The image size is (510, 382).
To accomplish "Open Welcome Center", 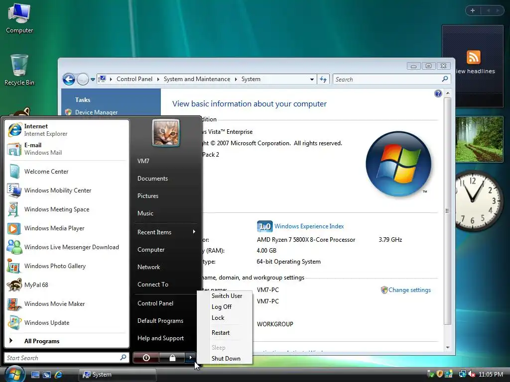I will point(67,172).
